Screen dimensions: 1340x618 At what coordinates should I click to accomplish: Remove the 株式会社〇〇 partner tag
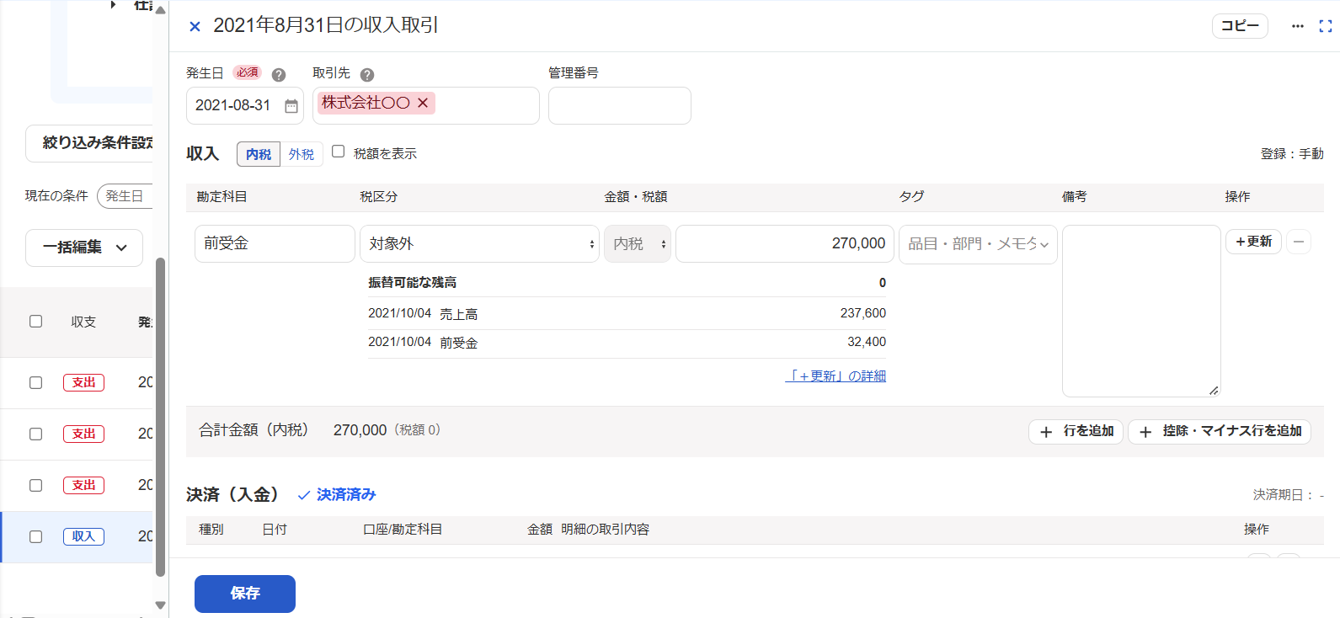(423, 103)
